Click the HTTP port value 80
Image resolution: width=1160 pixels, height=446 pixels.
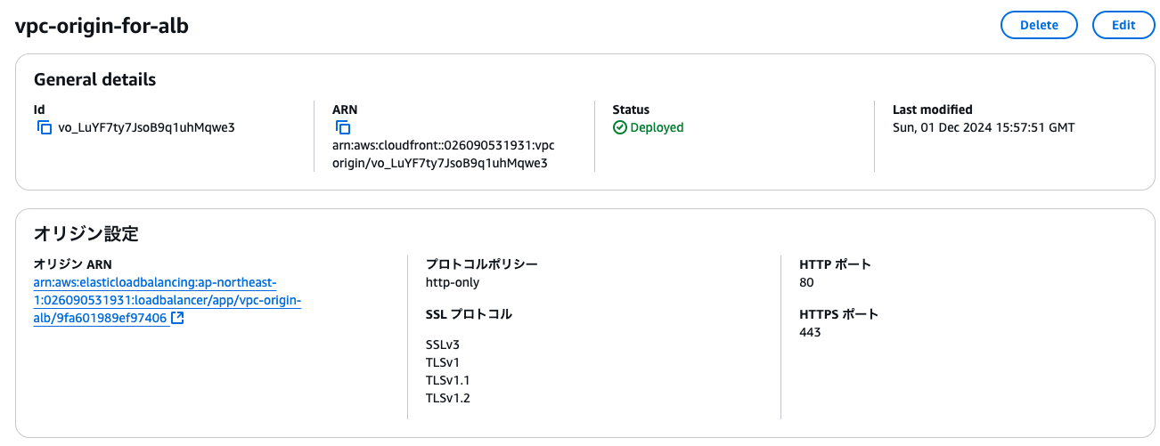point(807,282)
